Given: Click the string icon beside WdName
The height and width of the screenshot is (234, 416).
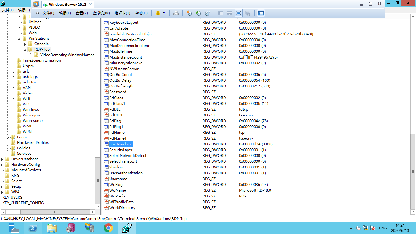Looking at the screenshot, I should (x=106, y=190).
